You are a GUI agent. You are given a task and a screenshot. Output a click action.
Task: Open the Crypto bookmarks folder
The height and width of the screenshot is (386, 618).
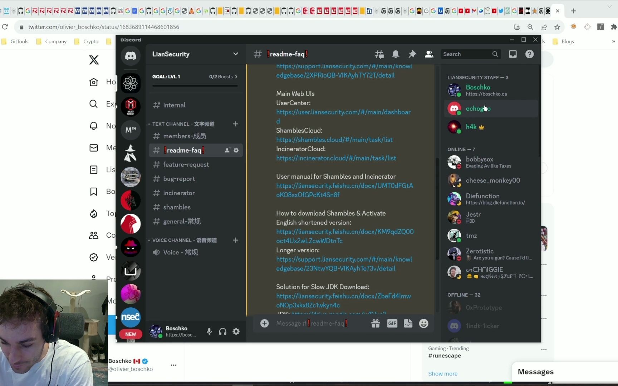(86, 41)
